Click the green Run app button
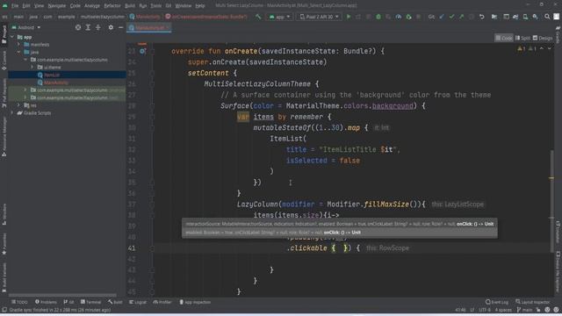This screenshot has height=316, width=562. coord(348,17)
